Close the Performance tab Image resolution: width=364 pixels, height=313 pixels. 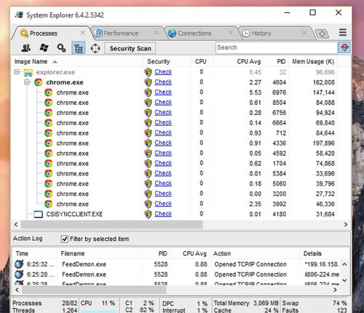point(157,33)
